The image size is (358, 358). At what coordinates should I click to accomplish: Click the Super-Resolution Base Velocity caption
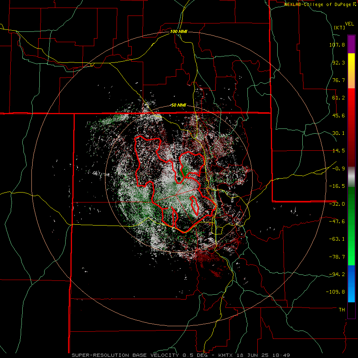[181, 355]
